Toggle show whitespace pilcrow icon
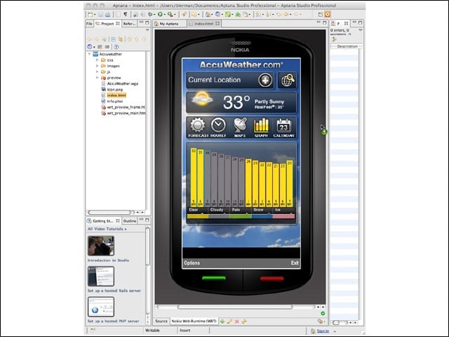The image size is (449, 337). 126,14
